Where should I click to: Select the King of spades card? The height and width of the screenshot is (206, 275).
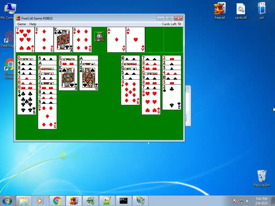[x=68, y=78]
